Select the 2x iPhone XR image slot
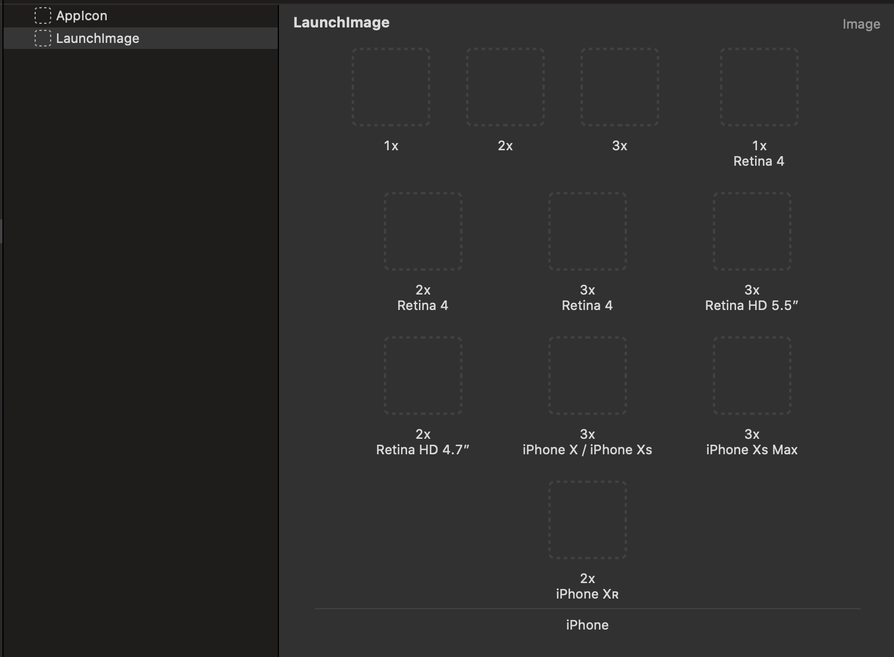This screenshot has height=657, width=894. [x=588, y=520]
